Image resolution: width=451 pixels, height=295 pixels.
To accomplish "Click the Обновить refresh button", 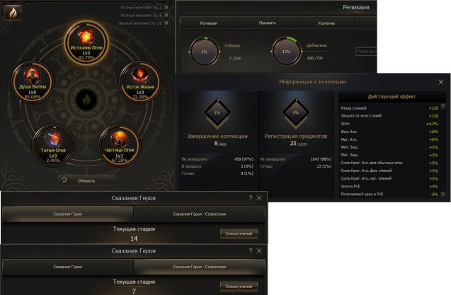I will coord(86,180).
